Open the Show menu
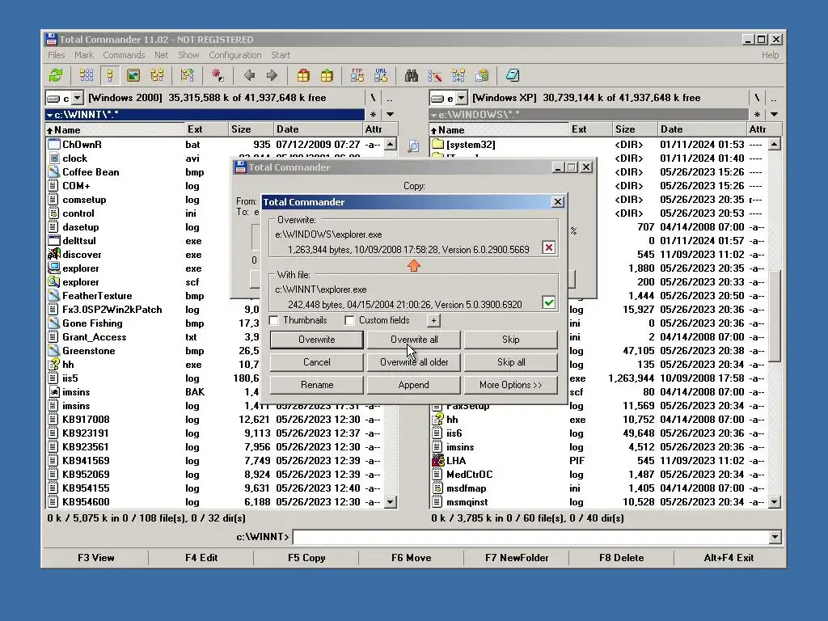This screenshot has height=621, width=828. click(188, 55)
